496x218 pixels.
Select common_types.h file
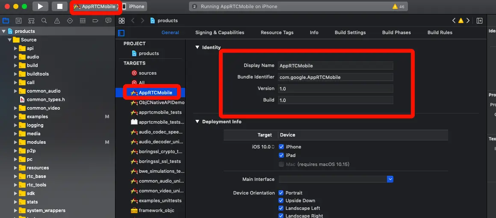pyautogui.click(x=42, y=99)
